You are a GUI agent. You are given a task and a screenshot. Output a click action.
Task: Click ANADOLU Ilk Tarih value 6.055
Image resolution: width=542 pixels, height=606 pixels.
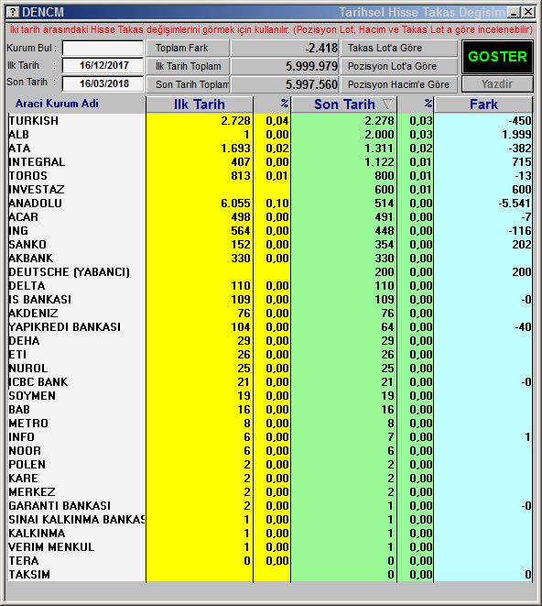(235, 204)
